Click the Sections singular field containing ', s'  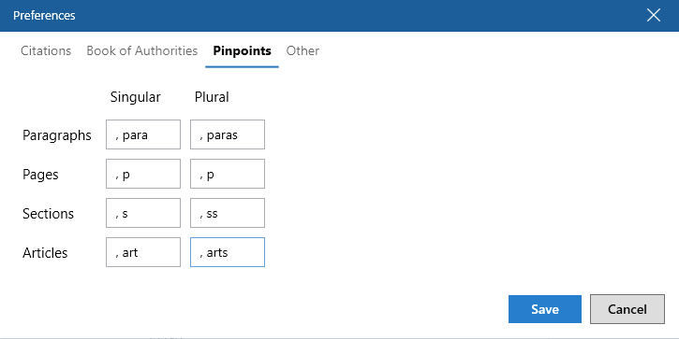pos(143,213)
